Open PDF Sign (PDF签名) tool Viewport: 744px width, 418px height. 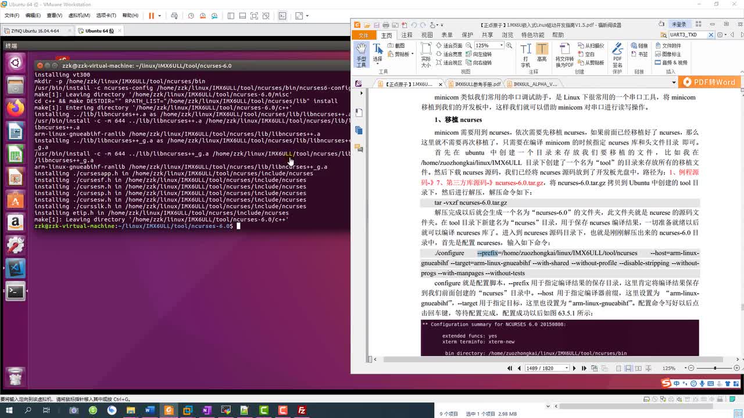(x=617, y=55)
